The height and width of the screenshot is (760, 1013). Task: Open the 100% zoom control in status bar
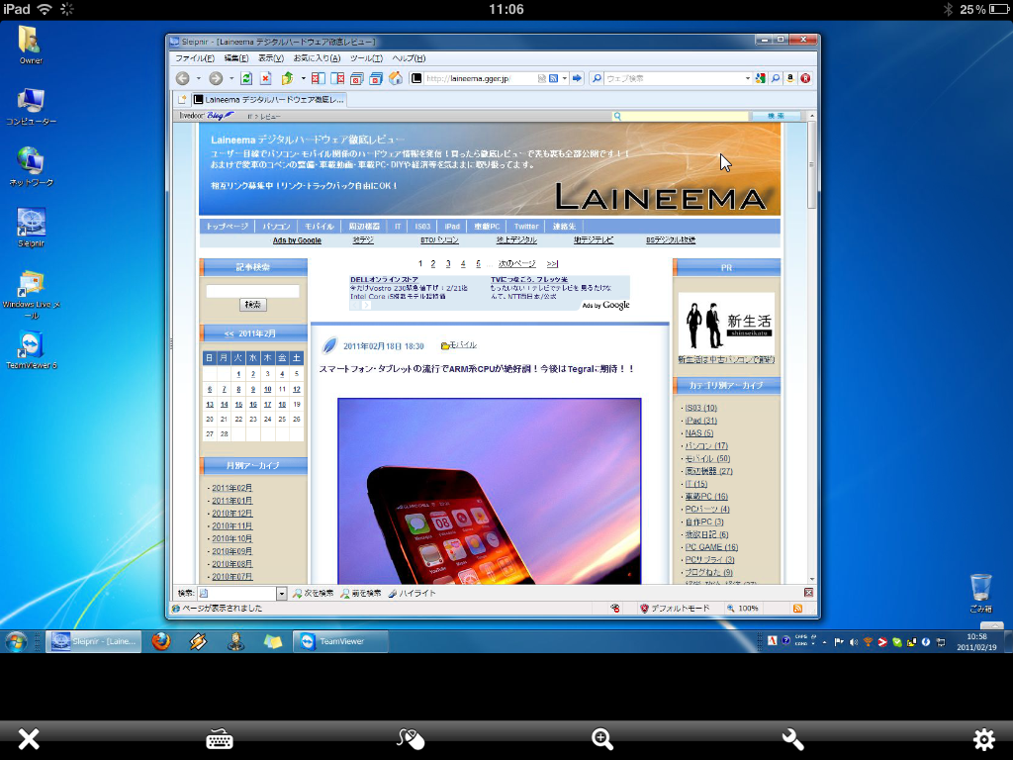pos(743,609)
